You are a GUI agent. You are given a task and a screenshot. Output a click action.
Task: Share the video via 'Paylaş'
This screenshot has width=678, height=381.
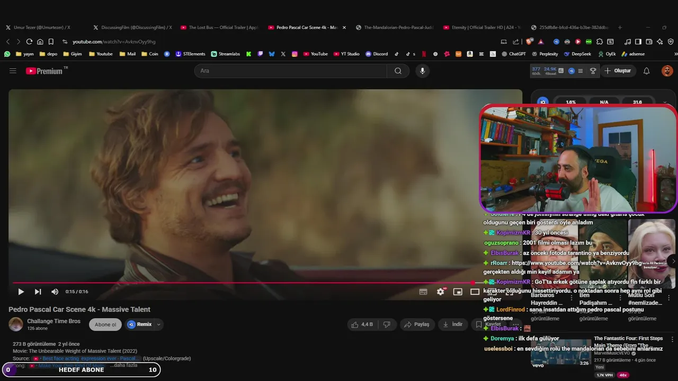tap(417, 324)
